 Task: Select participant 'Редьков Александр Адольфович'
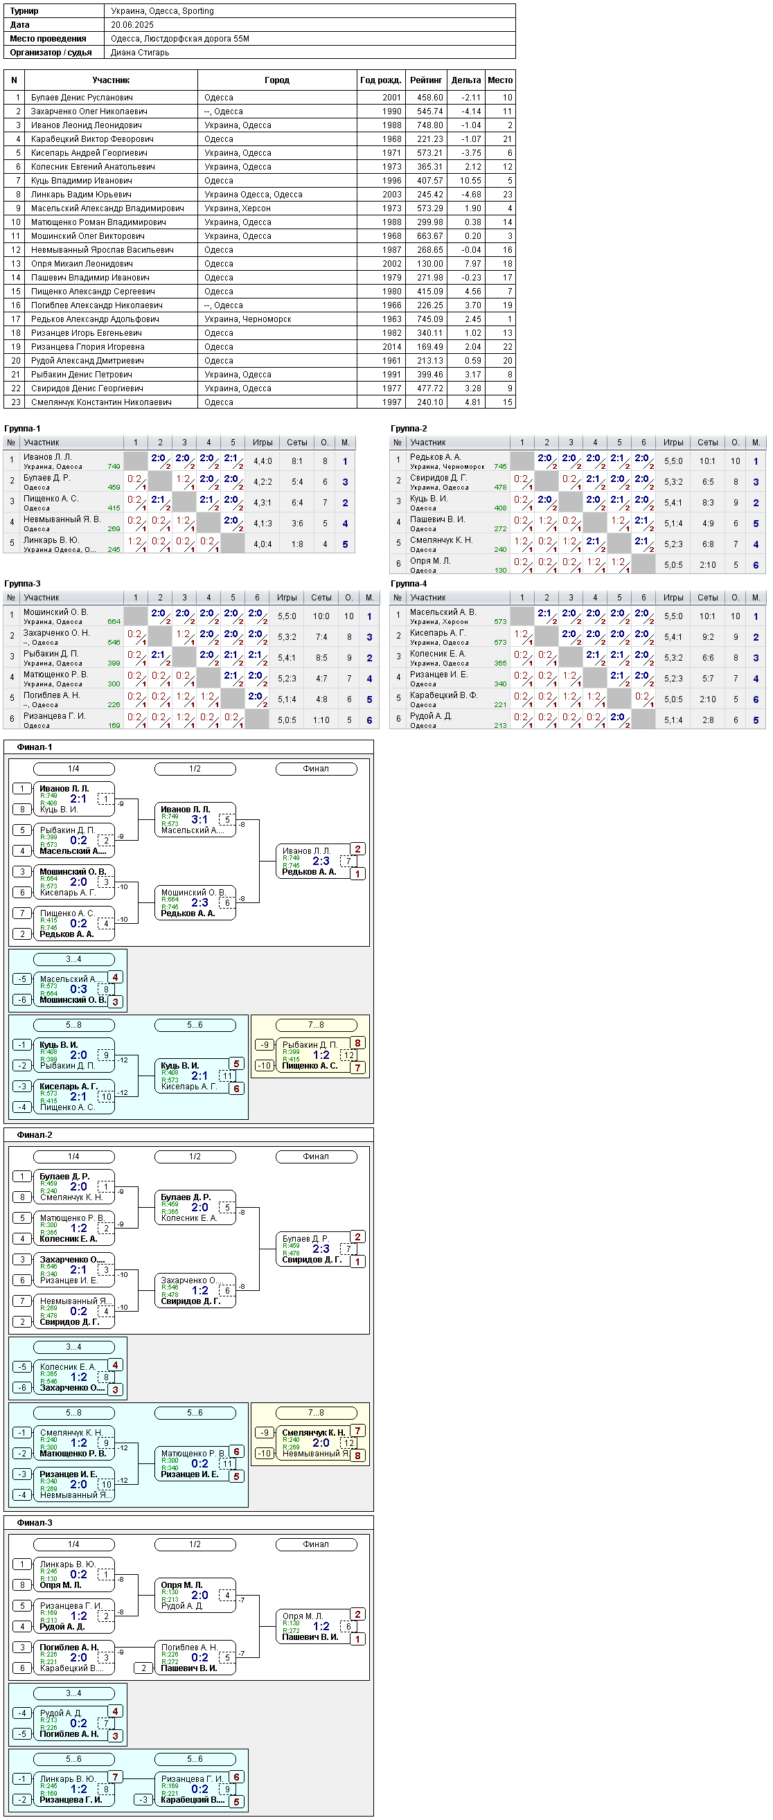[95, 319]
